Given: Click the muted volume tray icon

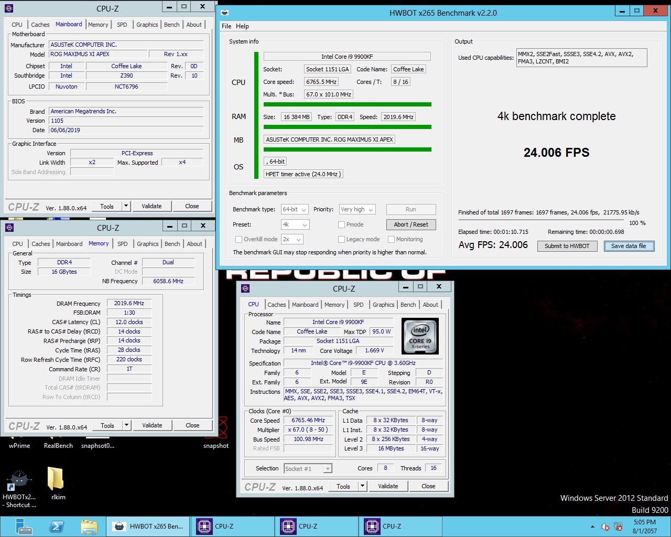Looking at the screenshot, I should [x=605, y=527].
